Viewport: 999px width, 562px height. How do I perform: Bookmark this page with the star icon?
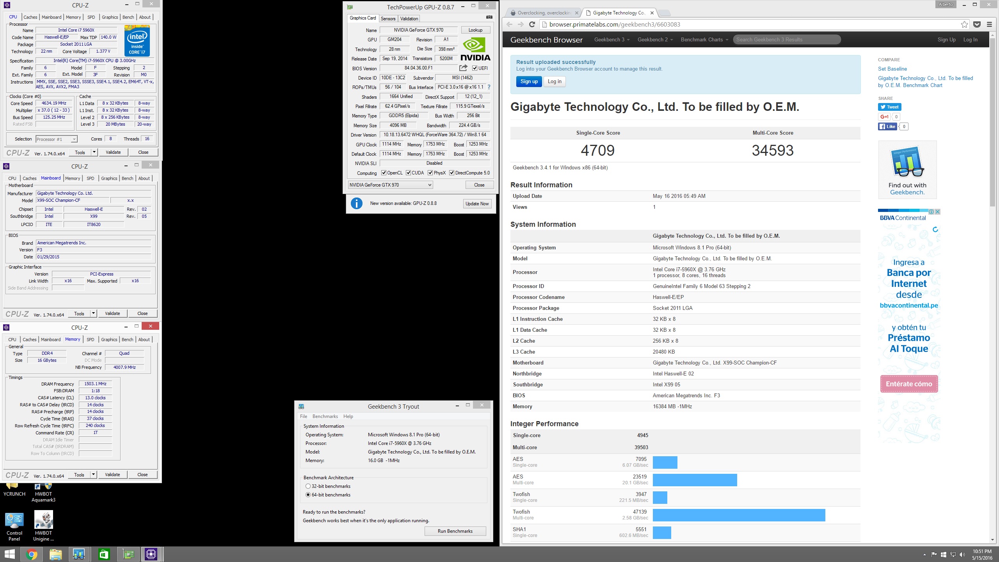[964, 24]
